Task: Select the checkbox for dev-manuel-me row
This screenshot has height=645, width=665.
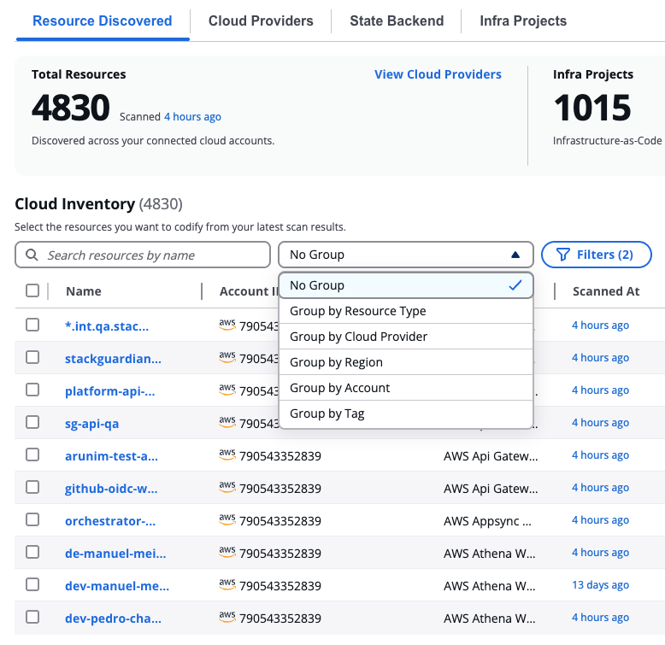Action: point(32,585)
